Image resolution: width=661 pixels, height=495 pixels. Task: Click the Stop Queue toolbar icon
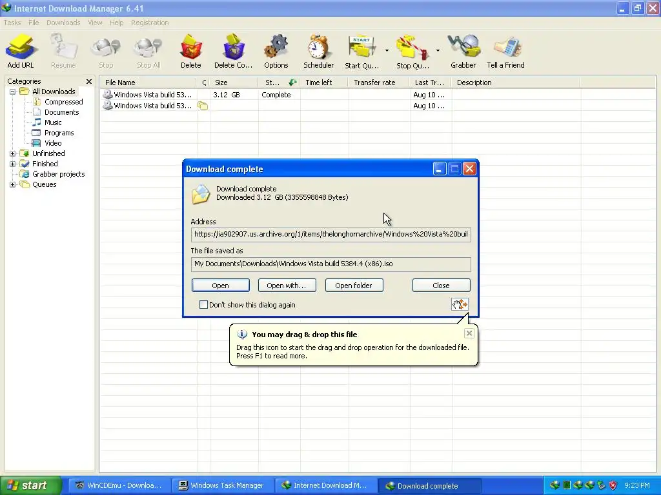(x=412, y=52)
